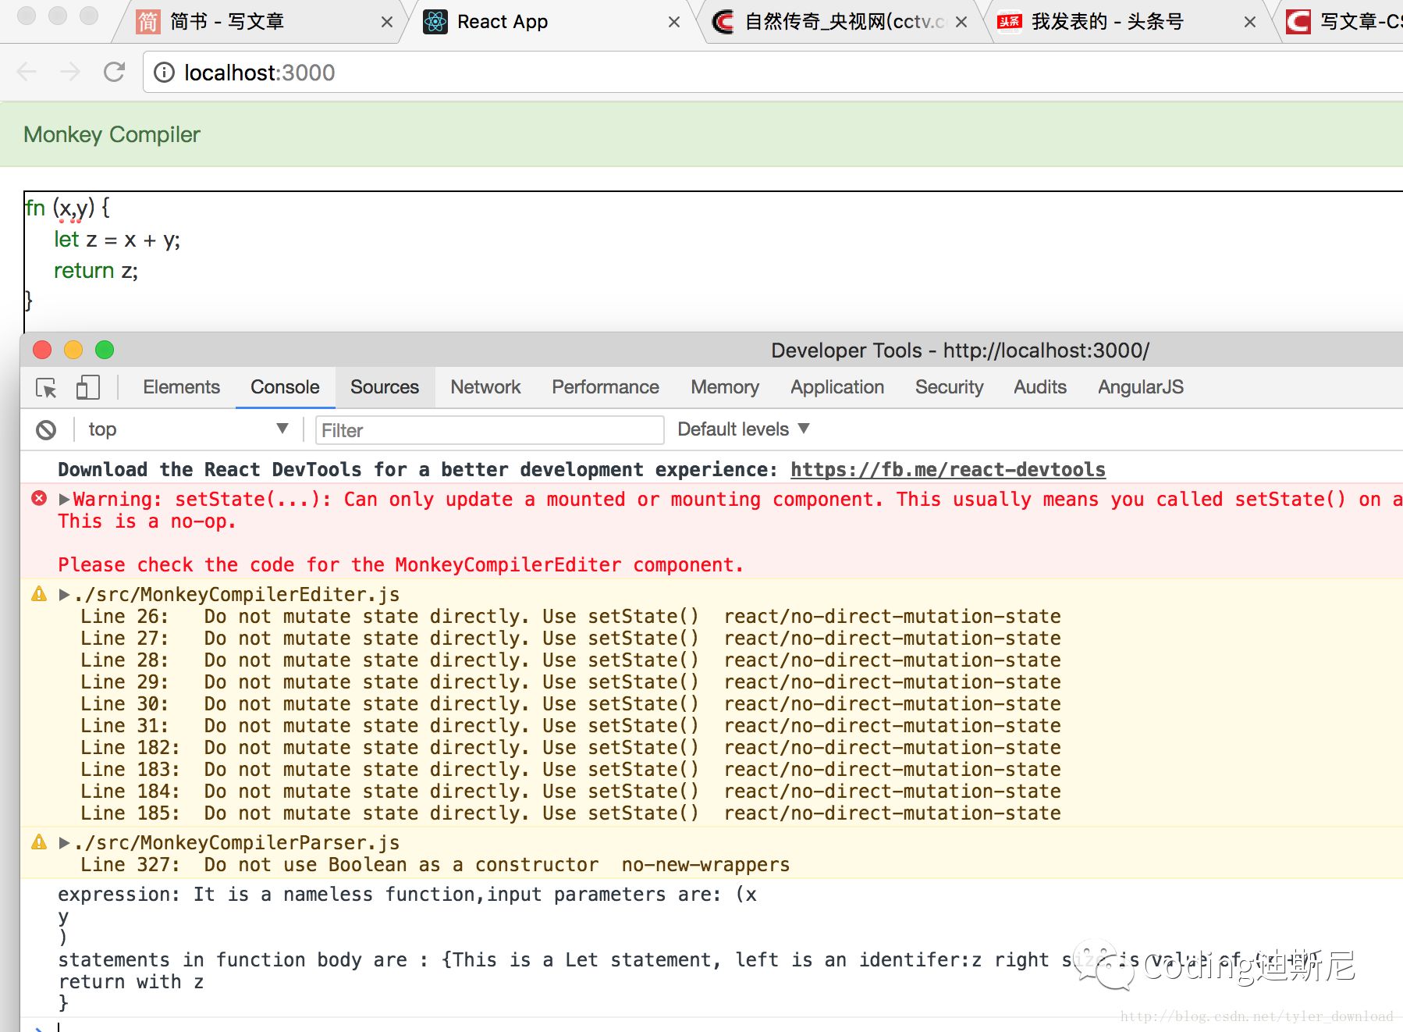This screenshot has width=1403, height=1032.
Task: Open the Network panel
Action: (x=485, y=387)
